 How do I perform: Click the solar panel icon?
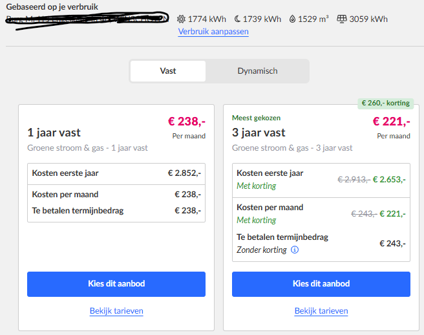tap(342, 19)
